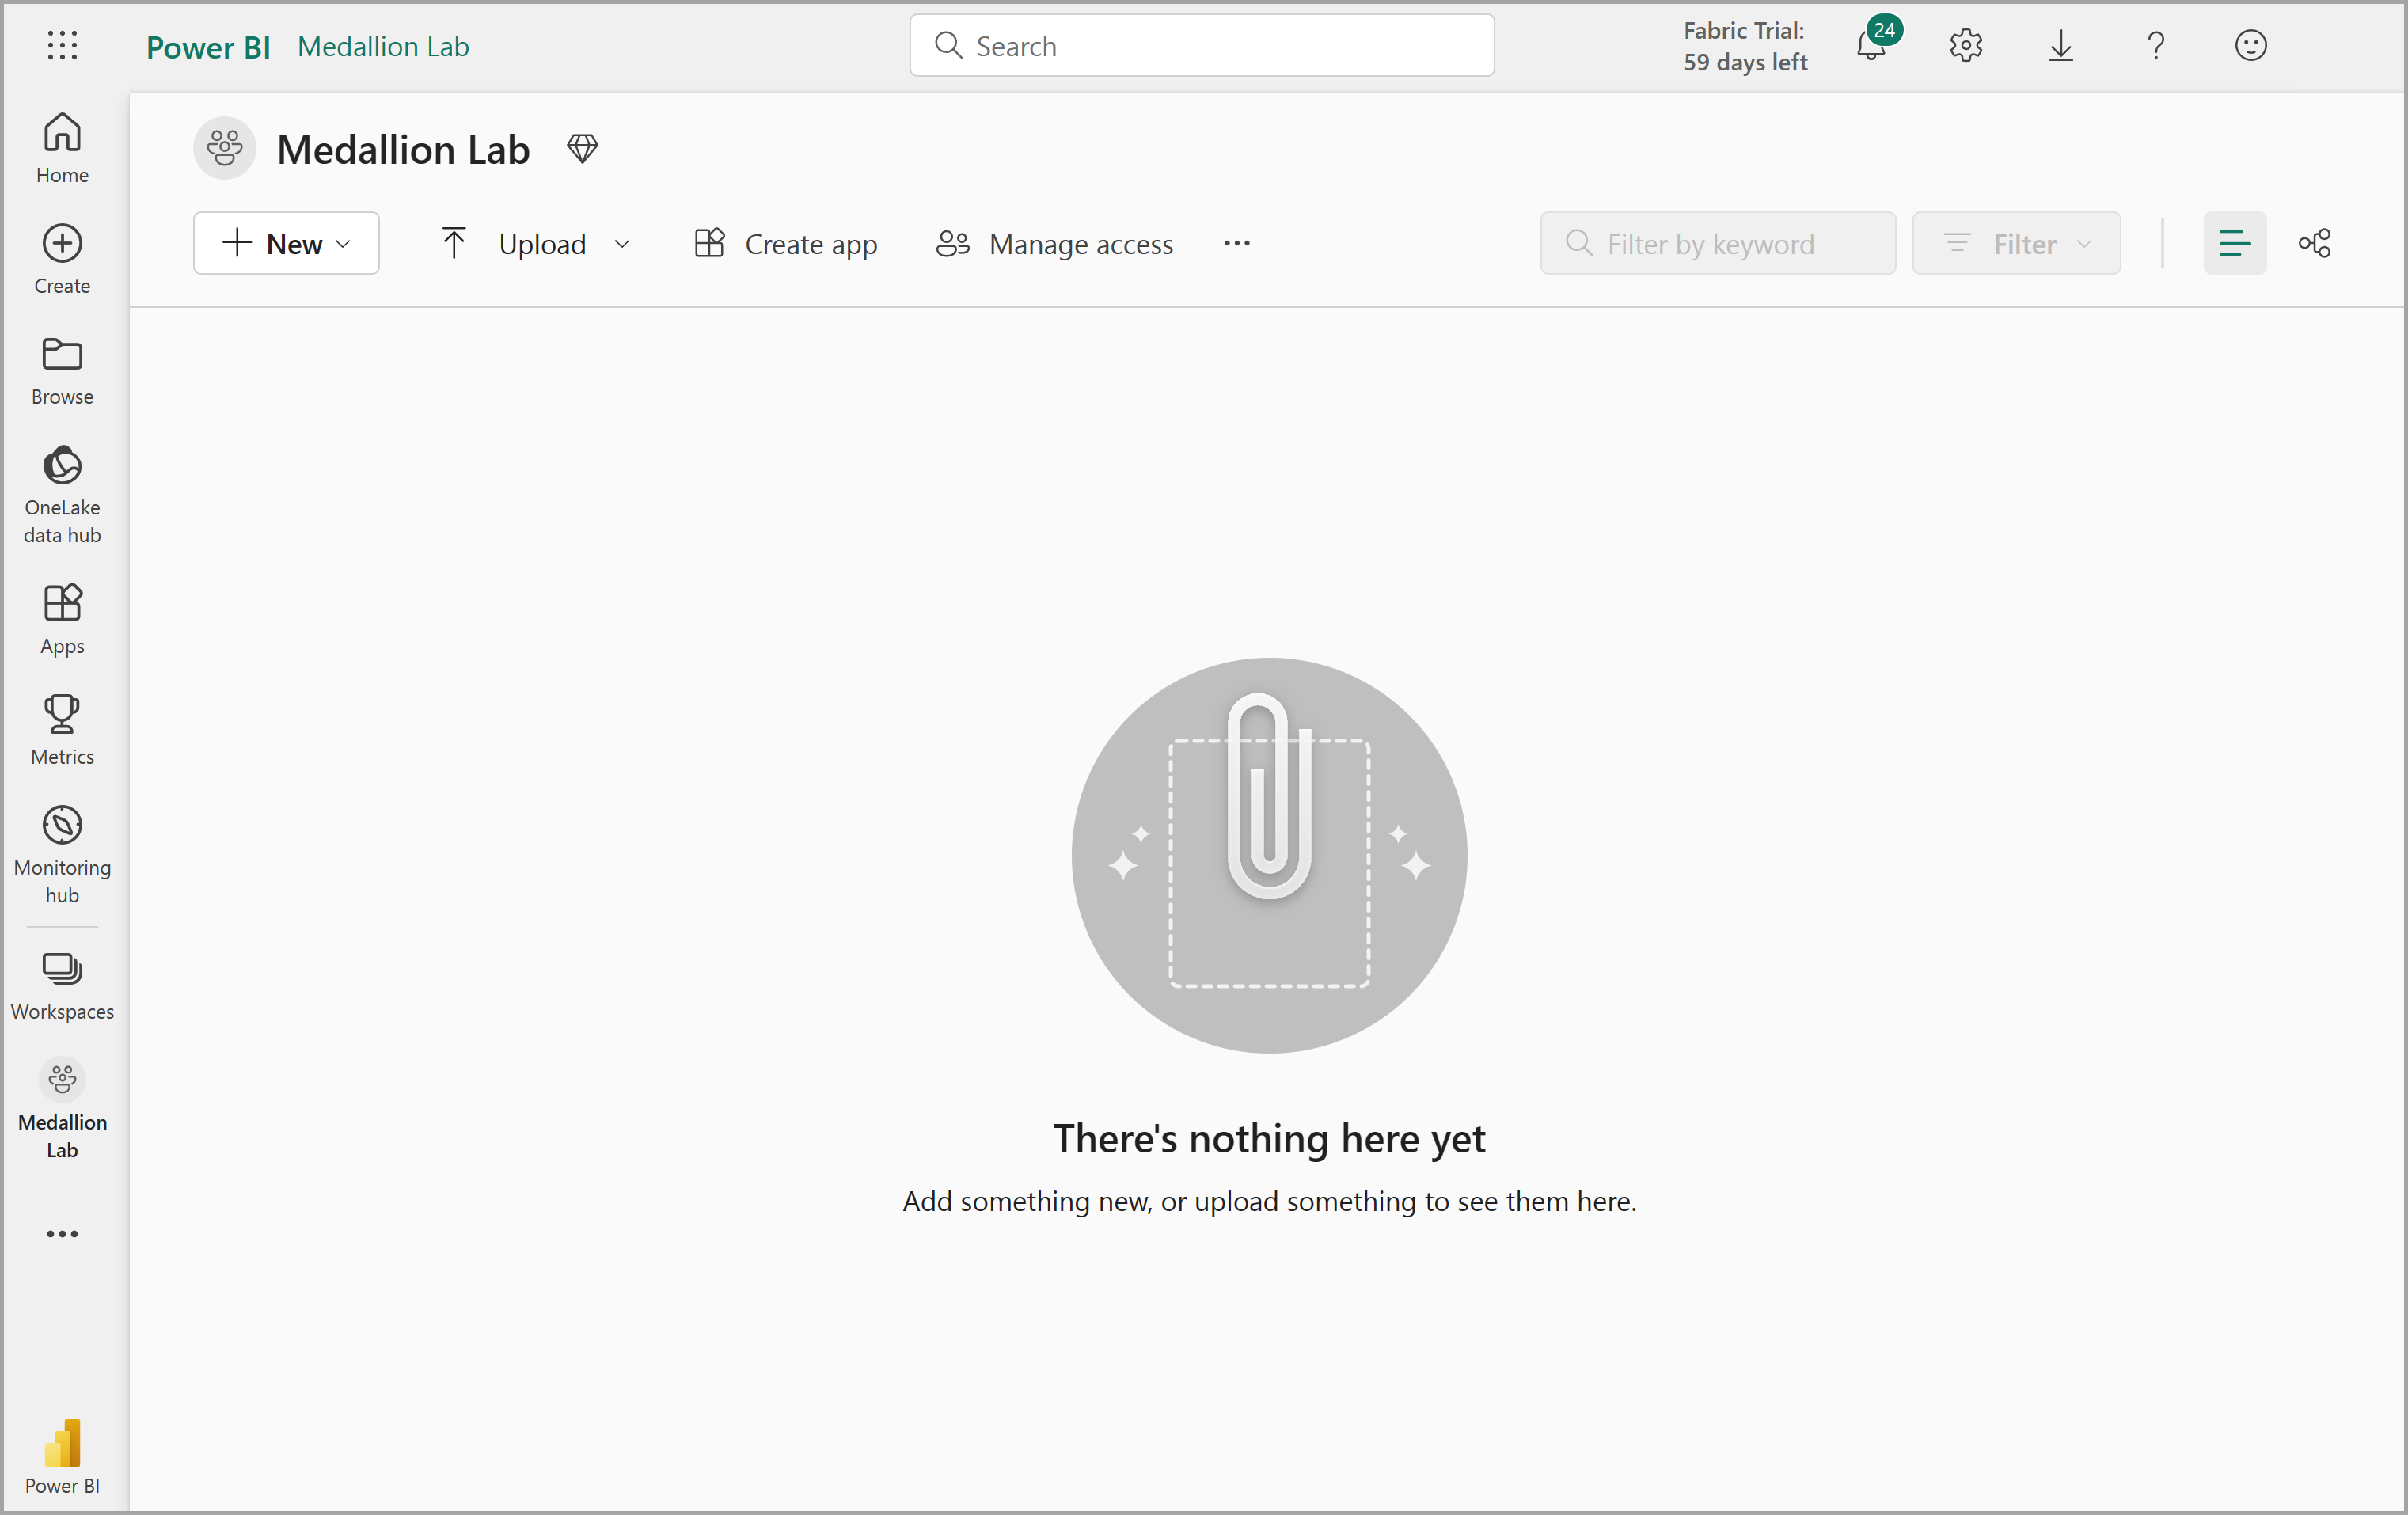Viewport: 2408px width, 1515px height.
Task: Expand the Upload dropdown arrow
Action: (623, 243)
